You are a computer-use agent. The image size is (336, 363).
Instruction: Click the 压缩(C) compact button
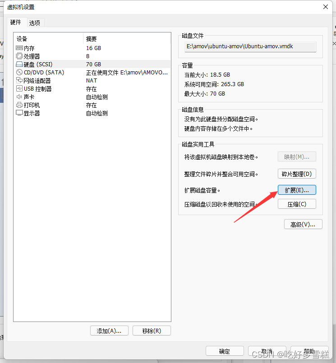pos(297,204)
